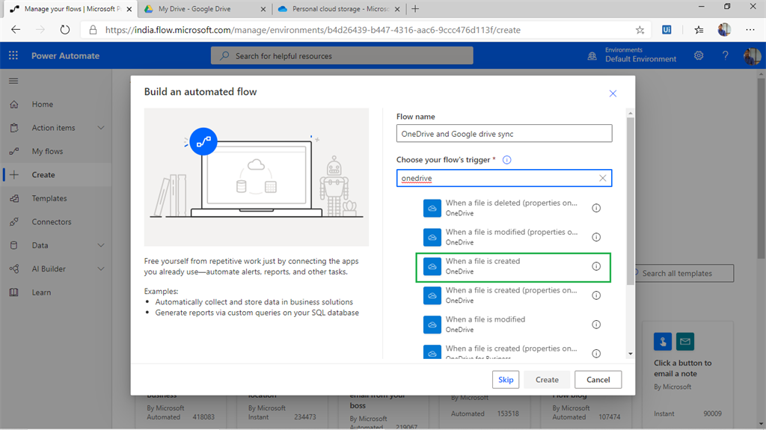Add this page to favorites star
766x430 pixels.
coord(640,30)
